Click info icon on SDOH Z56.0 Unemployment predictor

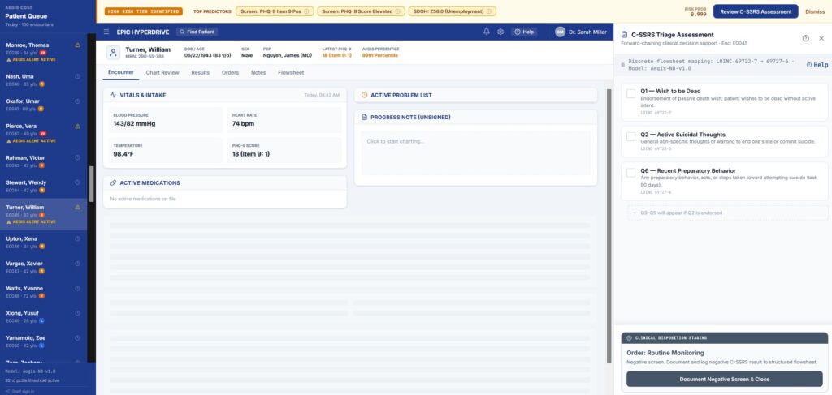(x=490, y=11)
